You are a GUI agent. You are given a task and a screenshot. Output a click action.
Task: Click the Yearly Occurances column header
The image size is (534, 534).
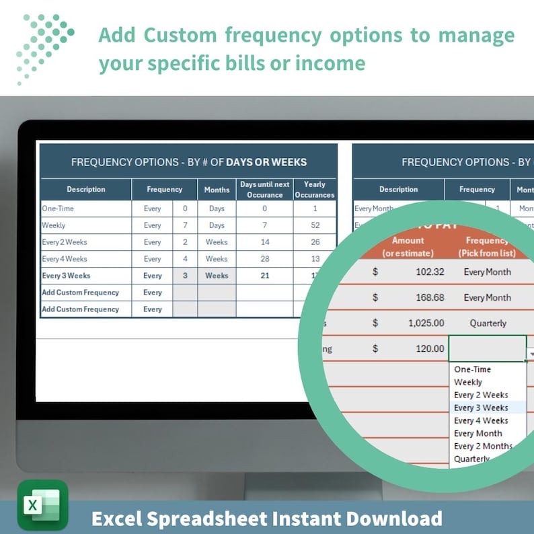pos(315,190)
